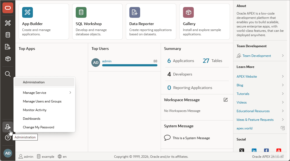Image resolution: width=290 pixels, height=161 pixels.
Task: Choose Monitor Activity from the menu
Action: (x=44, y=110)
